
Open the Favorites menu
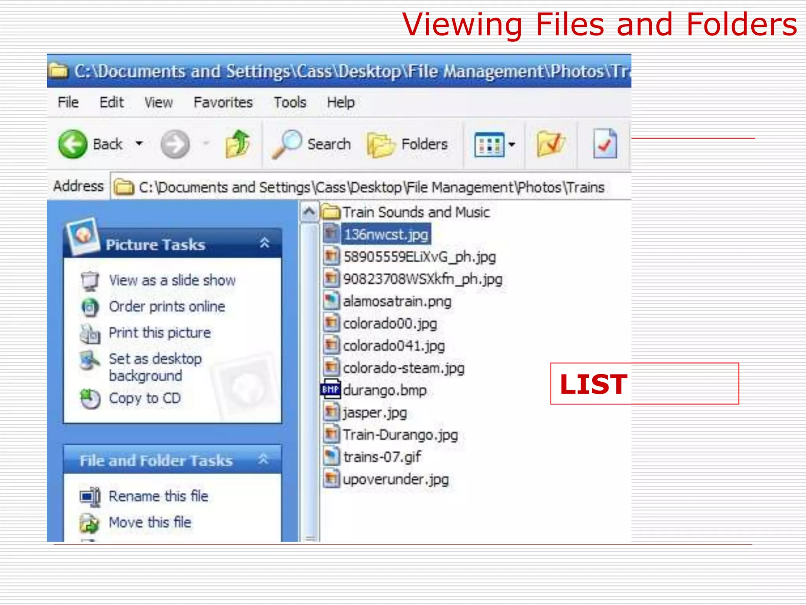click(223, 102)
